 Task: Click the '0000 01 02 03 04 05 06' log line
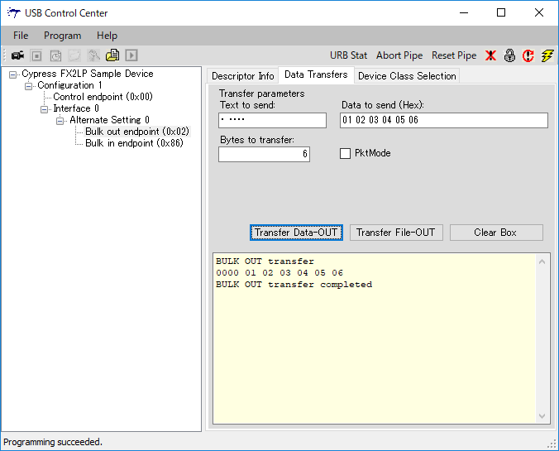click(x=279, y=273)
